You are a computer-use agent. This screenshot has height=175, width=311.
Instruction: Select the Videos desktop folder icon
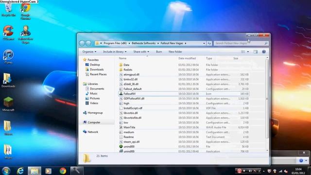coord(8,128)
